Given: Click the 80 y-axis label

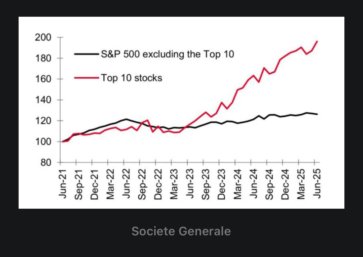Looking at the screenshot, I should pyautogui.click(x=46, y=163).
